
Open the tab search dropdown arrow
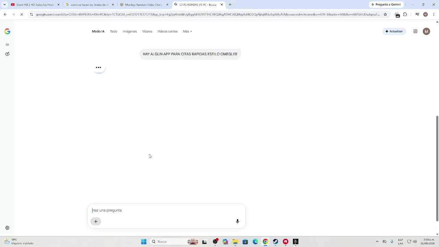(x=4, y=5)
